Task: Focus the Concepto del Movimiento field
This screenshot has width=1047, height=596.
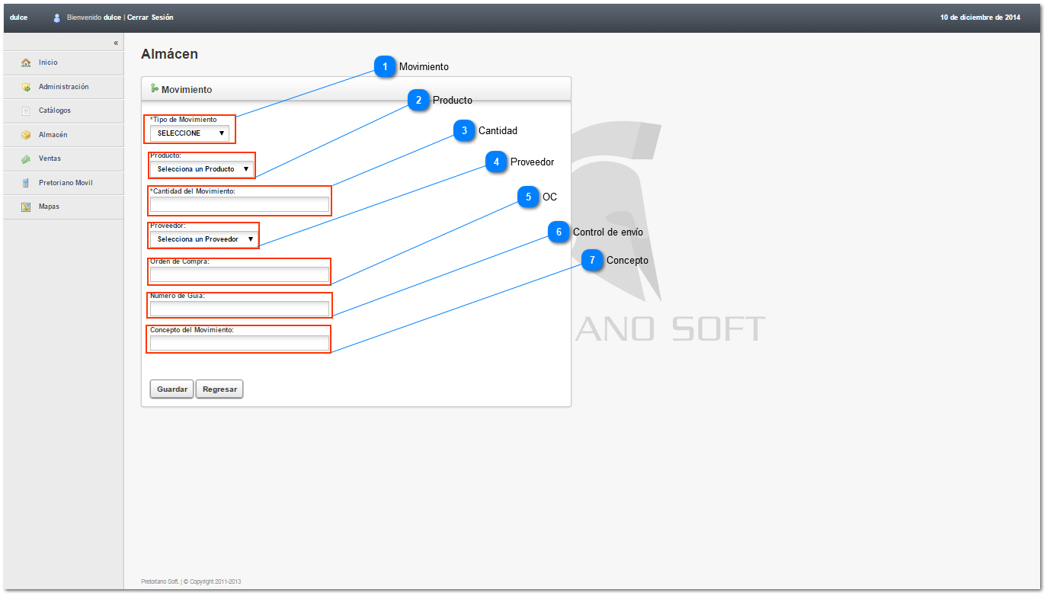Action: point(239,344)
